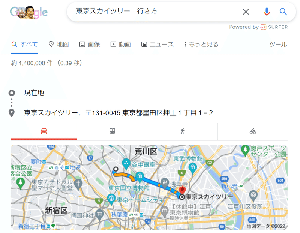The height and width of the screenshot is (233, 300).
Task: Edit the 現在地 origin field
Action: [x=155, y=93]
